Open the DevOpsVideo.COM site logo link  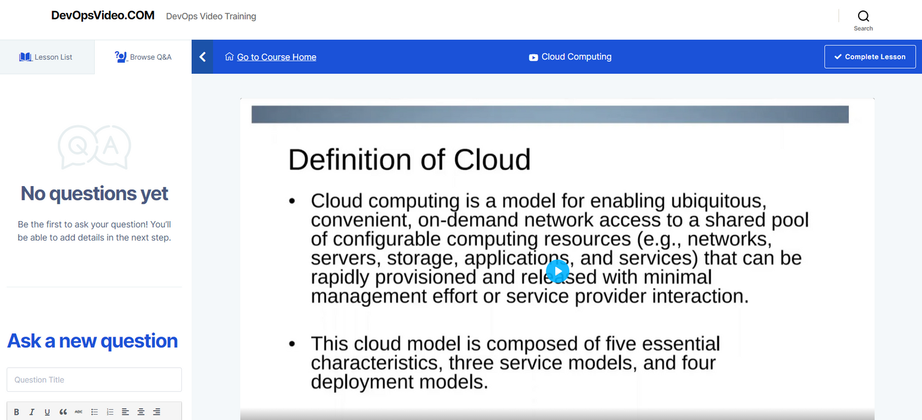(103, 16)
